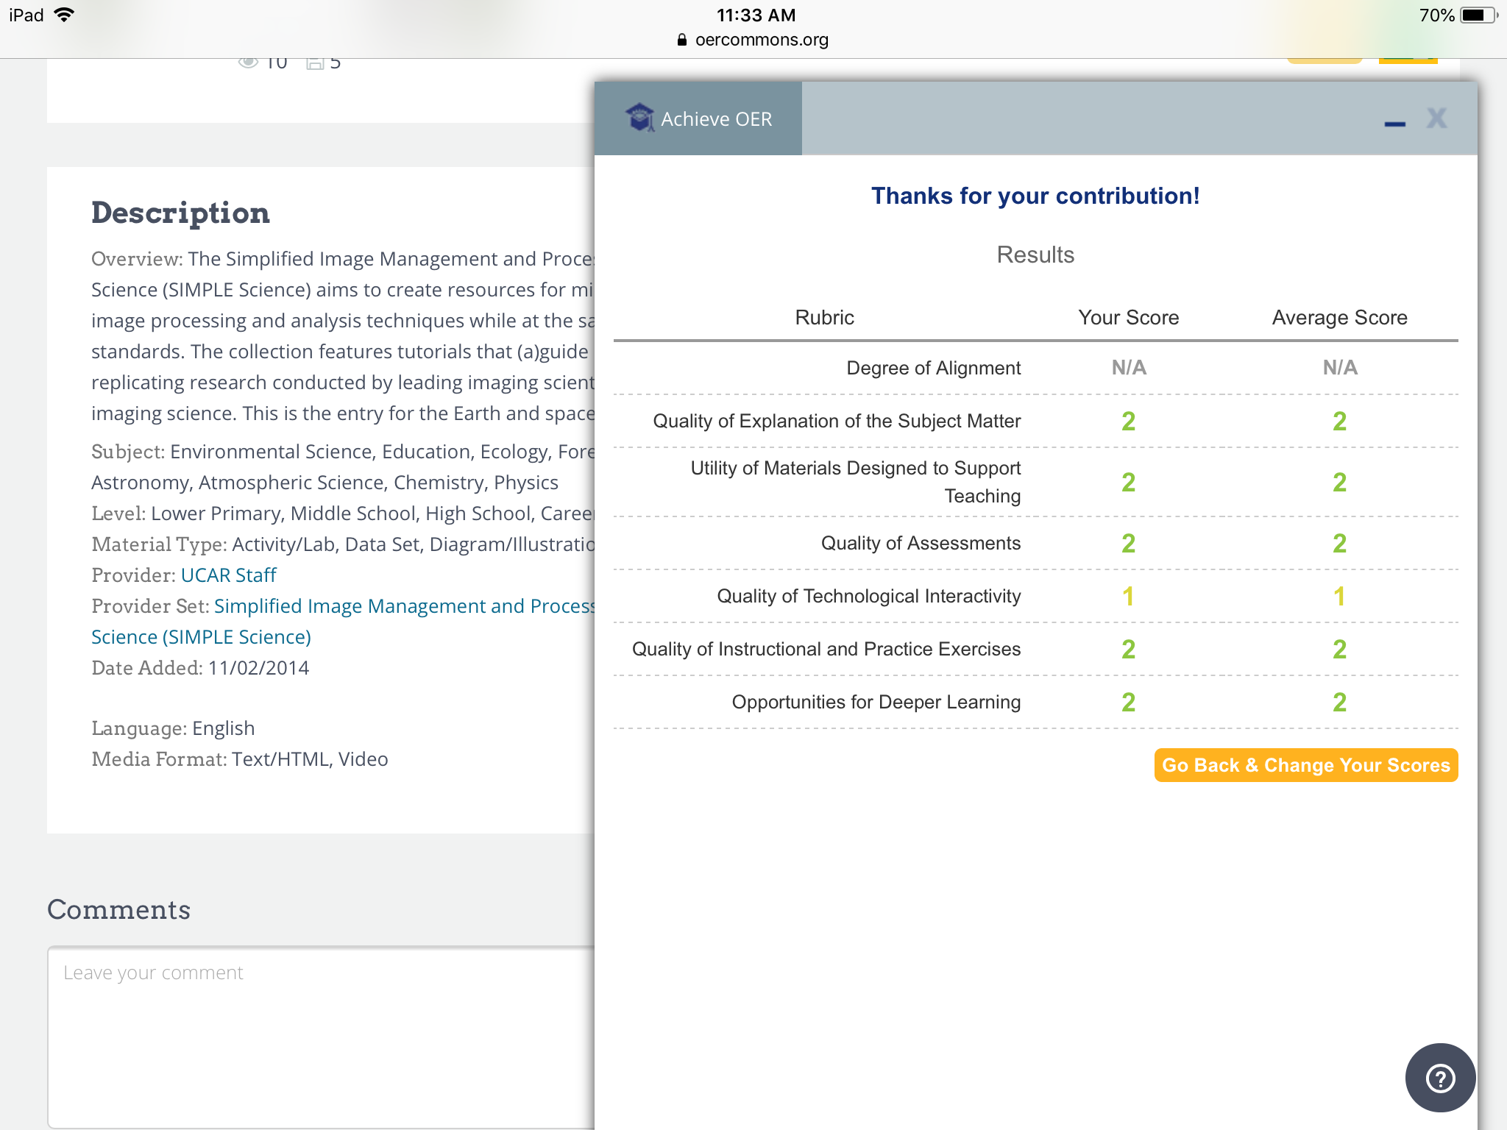Minimize the Achieve OER panel
The image size is (1507, 1130).
(x=1394, y=124)
